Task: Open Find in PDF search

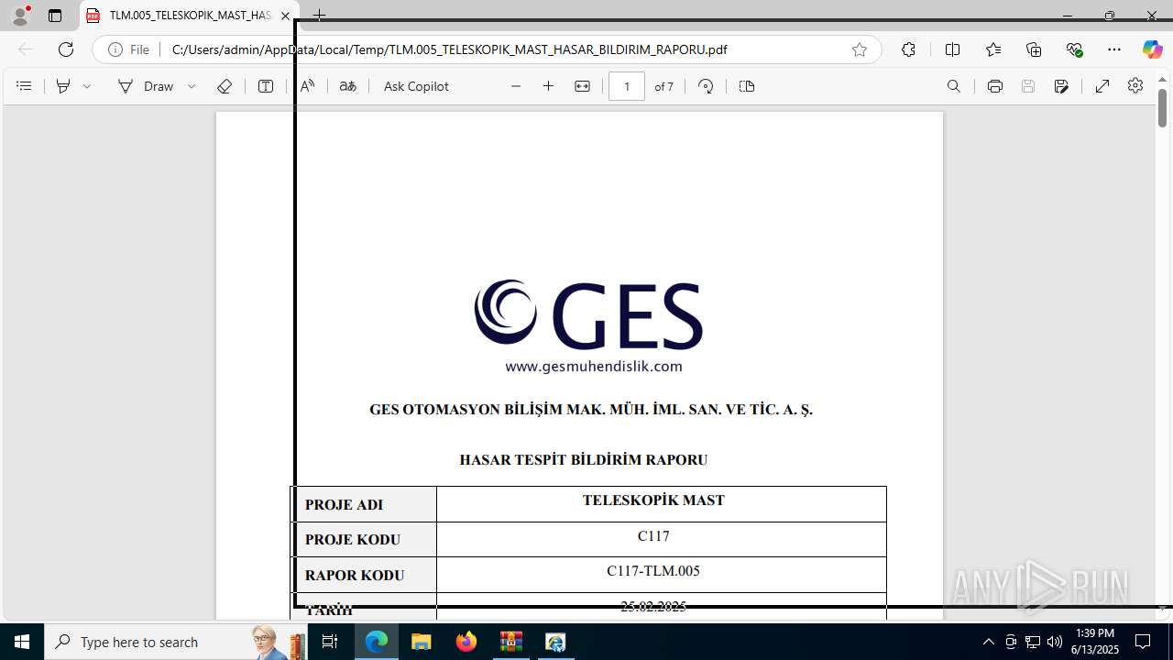Action: (954, 86)
